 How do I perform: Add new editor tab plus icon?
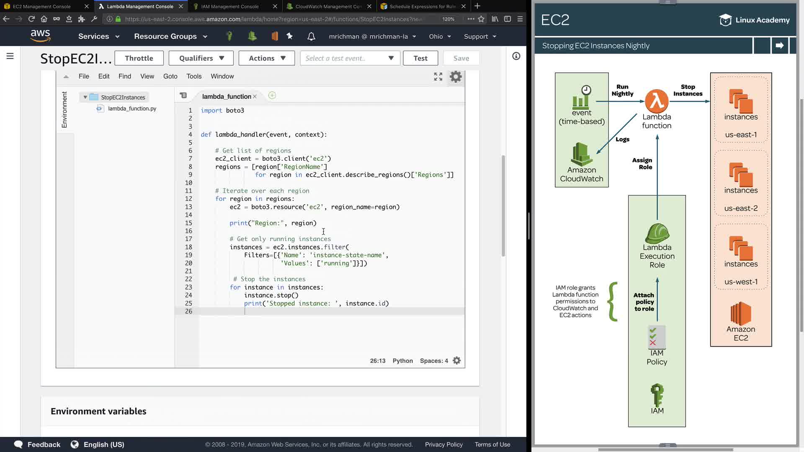coord(272,95)
